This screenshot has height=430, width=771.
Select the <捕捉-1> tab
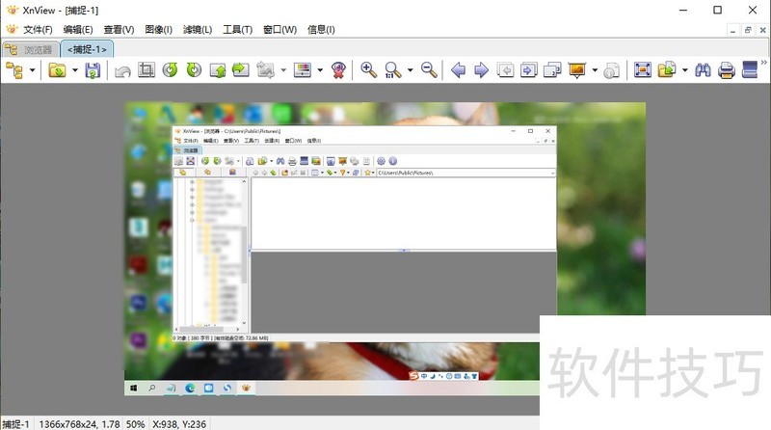tap(87, 49)
